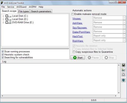Open the Dialer/PornWare action dropdown

click(x=124, y=31)
